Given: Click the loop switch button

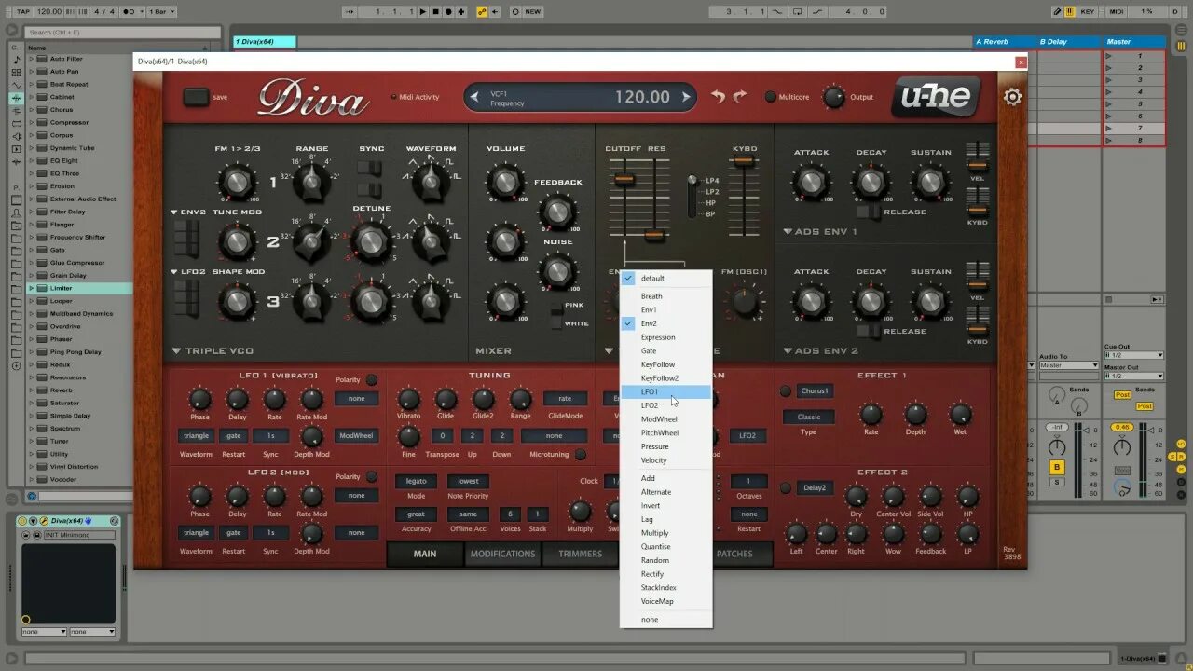Looking at the screenshot, I should 799,11.
